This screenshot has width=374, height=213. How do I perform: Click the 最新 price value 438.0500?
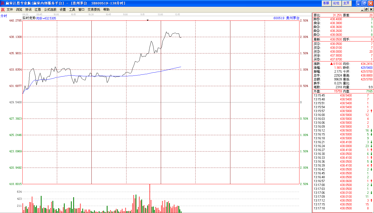[336, 39]
